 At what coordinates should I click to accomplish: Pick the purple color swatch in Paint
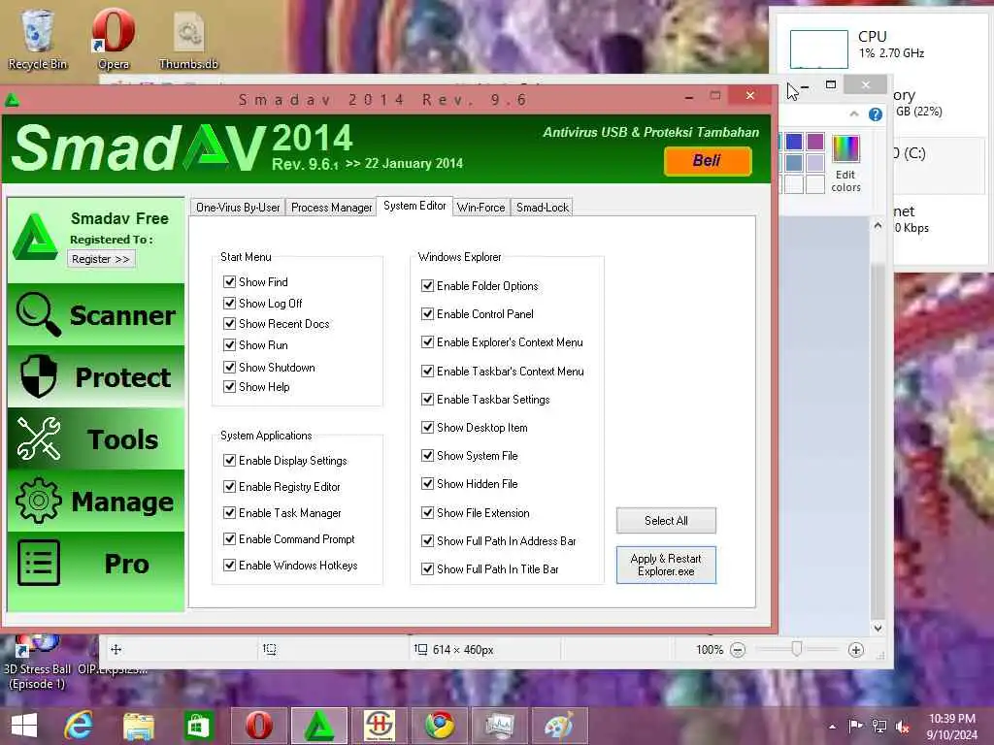point(815,142)
